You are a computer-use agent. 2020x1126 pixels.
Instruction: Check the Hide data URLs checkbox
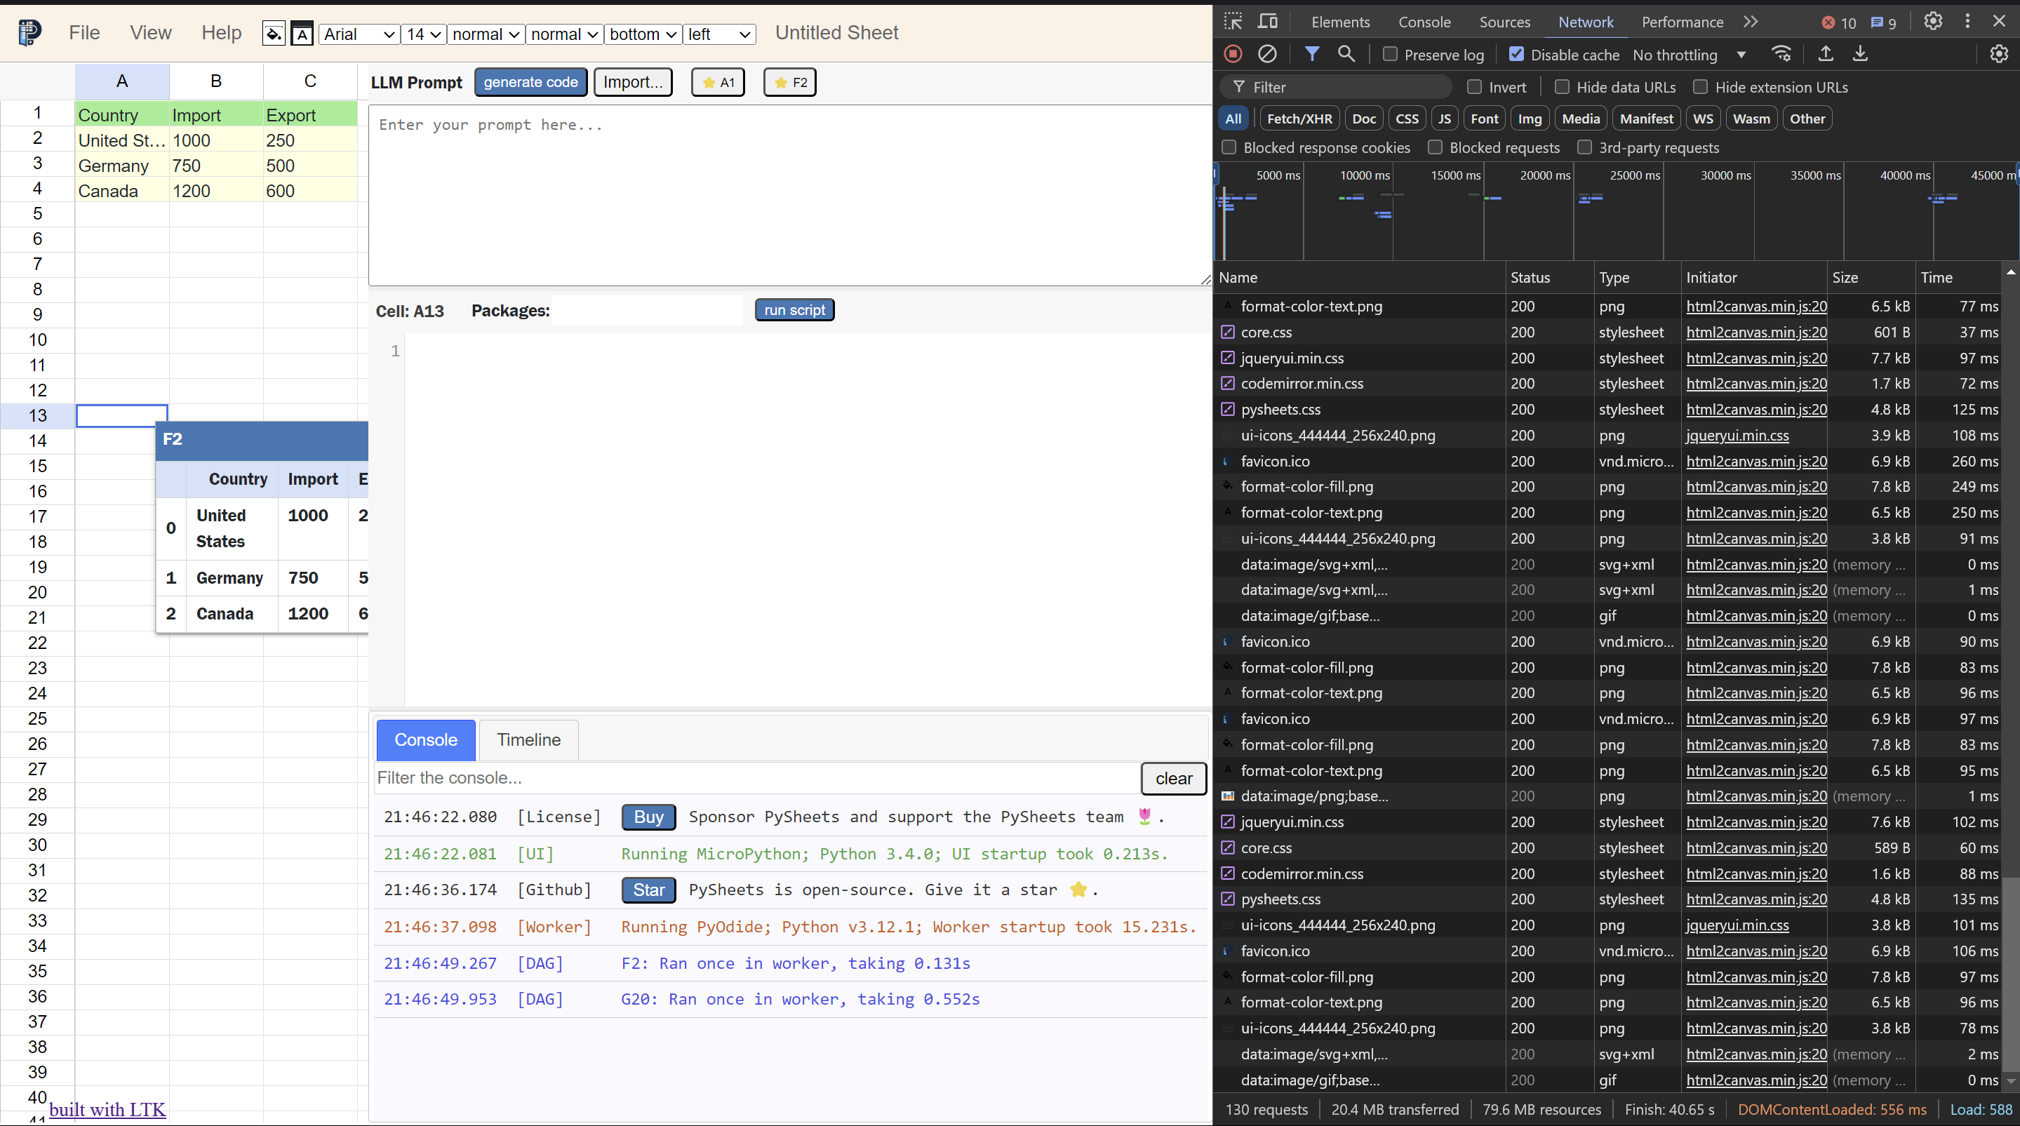click(x=1562, y=87)
